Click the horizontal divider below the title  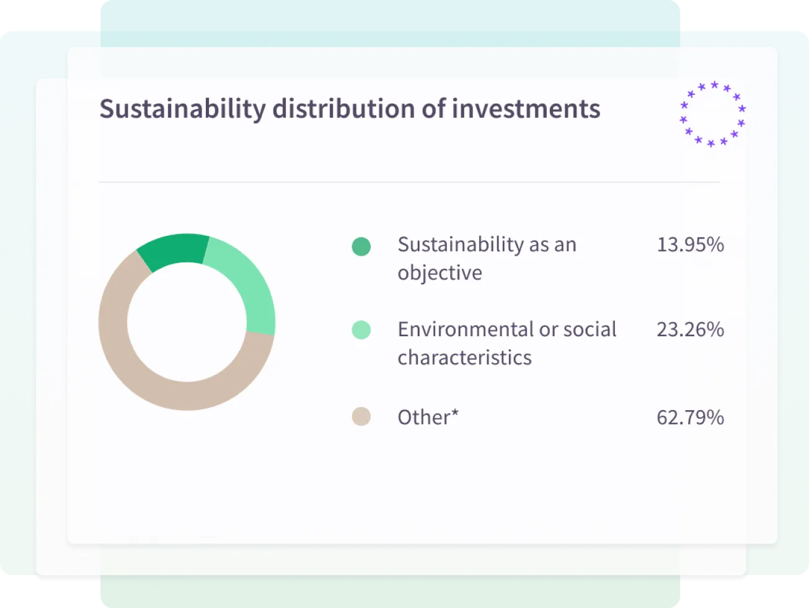409,182
